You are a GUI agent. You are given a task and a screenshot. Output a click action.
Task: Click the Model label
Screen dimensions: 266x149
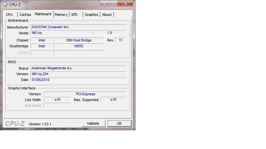click(24, 33)
